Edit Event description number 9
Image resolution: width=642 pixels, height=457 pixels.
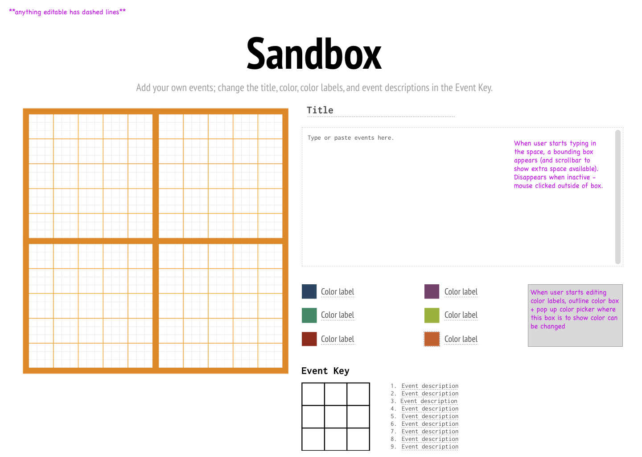[430, 447]
